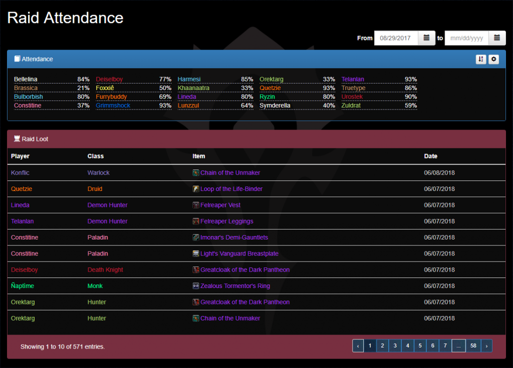Select page 3 in the pagination bar
Image resolution: width=513 pixels, height=368 pixels.
(x=395, y=345)
